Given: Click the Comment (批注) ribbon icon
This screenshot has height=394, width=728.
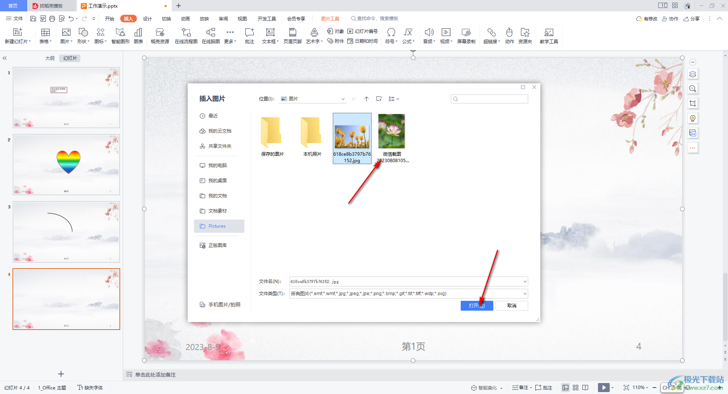Looking at the screenshot, I should pos(249,32).
